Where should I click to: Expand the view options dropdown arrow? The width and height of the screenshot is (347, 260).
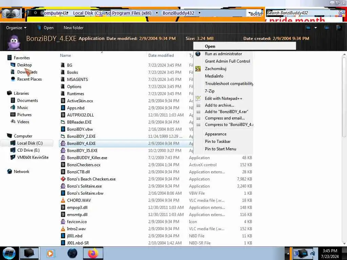point(315,28)
